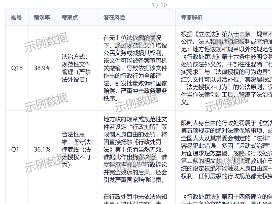The height and width of the screenshot is (204, 272).
Task: Click the 38.9% error rate value
Action: click(42, 68)
